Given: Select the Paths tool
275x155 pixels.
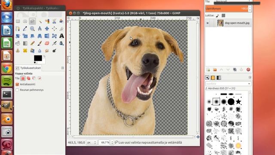Looking at the screenshot, I should pyautogui.click(x=18, y=28).
